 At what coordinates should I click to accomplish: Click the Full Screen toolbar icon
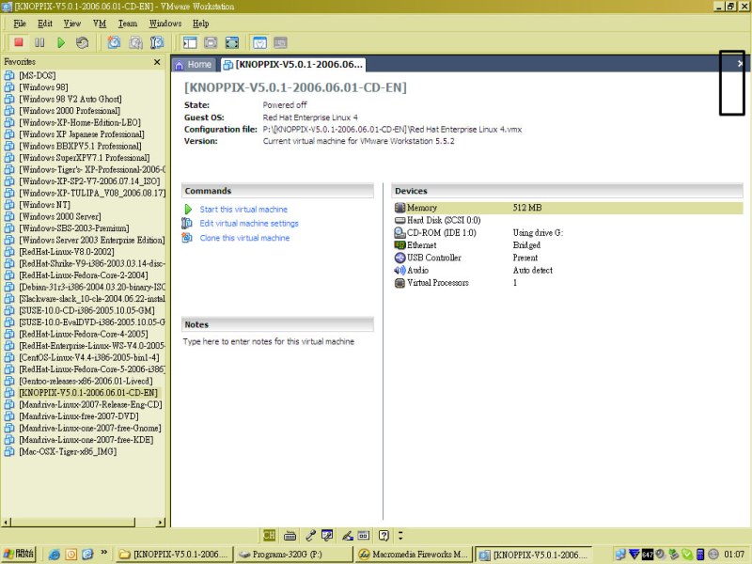point(231,42)
